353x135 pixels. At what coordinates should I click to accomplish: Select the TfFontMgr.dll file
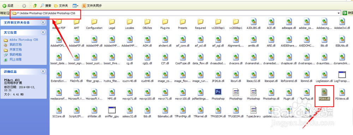pyautogui.click(x=183, y=112)
